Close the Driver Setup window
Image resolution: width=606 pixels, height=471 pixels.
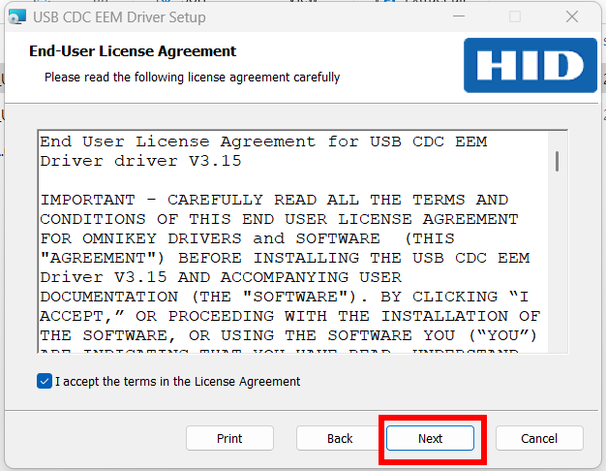(572, 16)
